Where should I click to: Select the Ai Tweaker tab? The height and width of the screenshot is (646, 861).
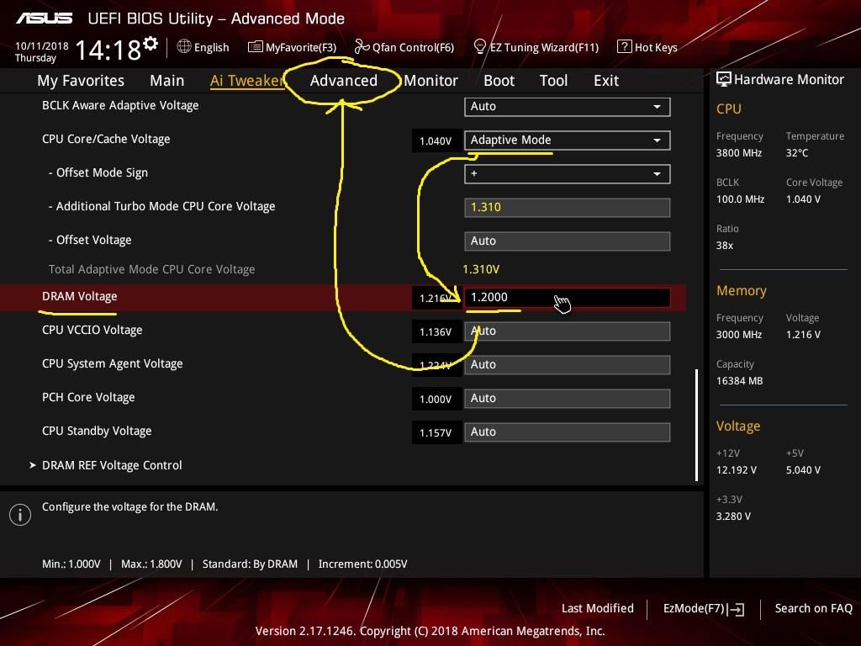246,81
